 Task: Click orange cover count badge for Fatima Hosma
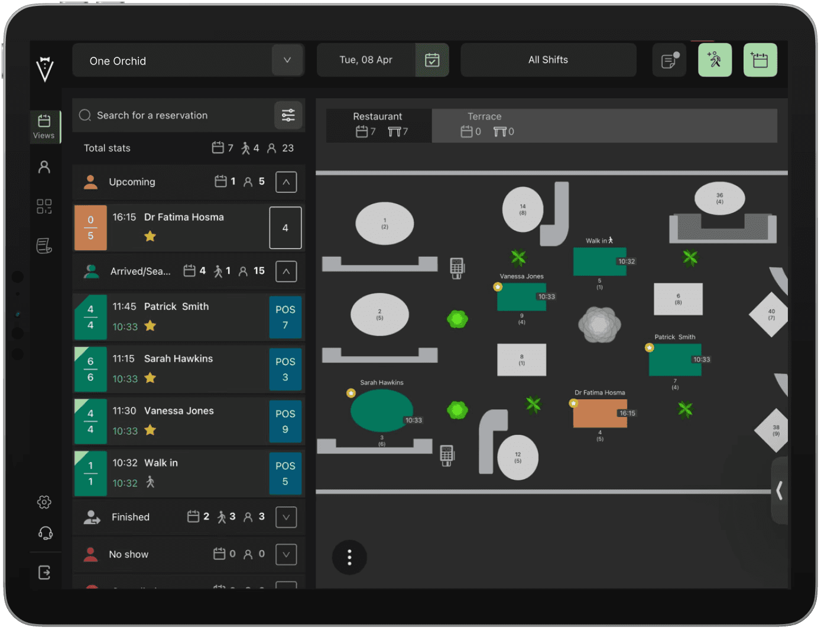tap(90, 228)
